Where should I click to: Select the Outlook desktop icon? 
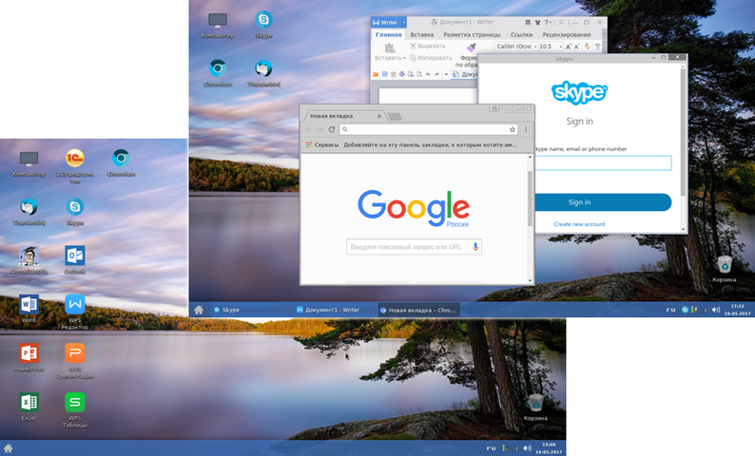(74, 256)
